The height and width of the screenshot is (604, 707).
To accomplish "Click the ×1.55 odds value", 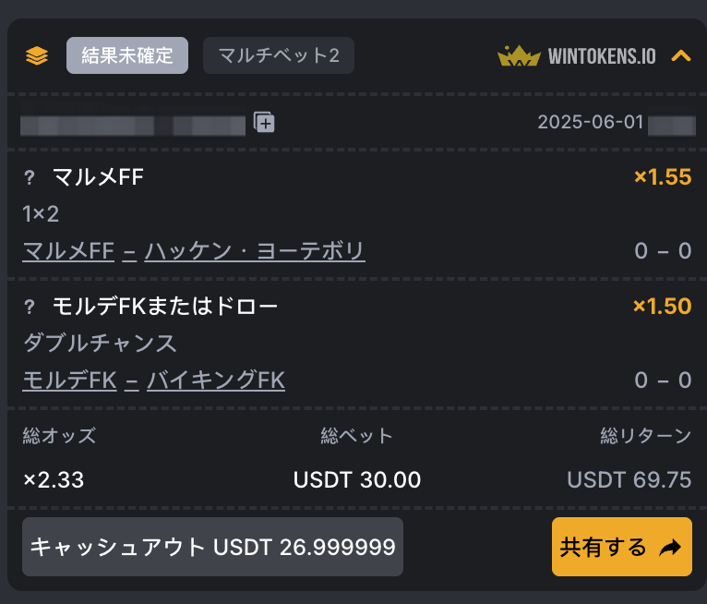I will tap(663, 176).
